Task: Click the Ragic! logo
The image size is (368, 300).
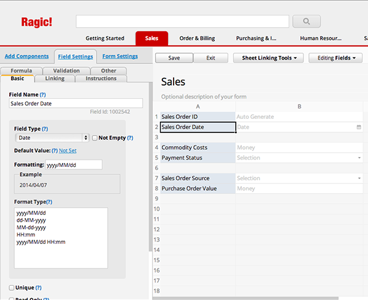Action: tap(36, 22)
